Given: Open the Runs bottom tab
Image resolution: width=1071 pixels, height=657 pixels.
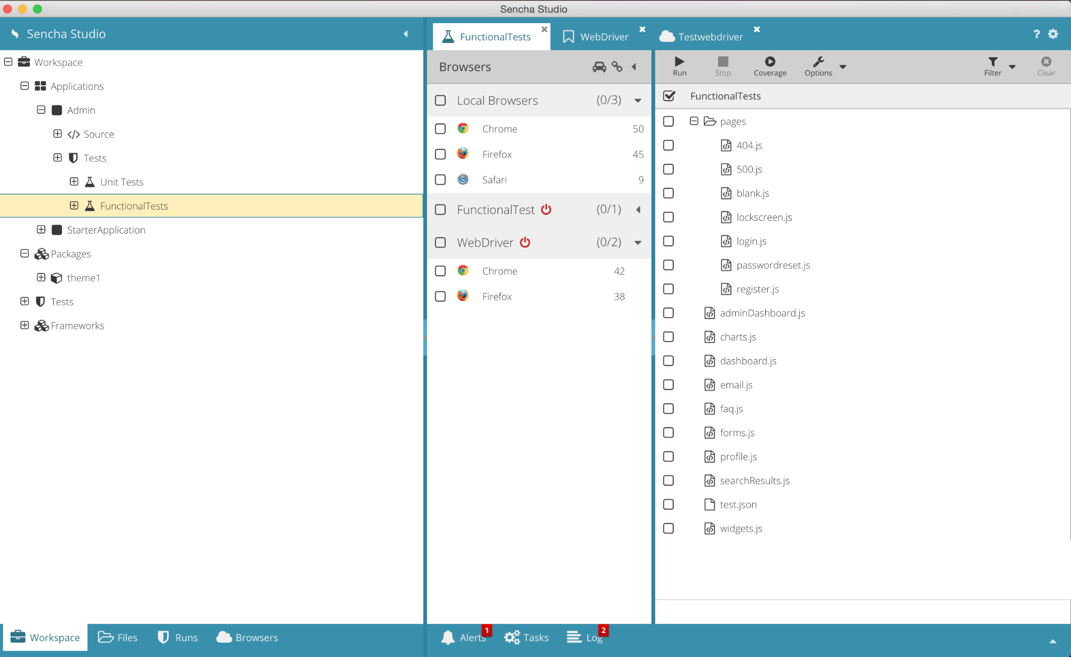Looking at the screenshot, I should 177,637.
